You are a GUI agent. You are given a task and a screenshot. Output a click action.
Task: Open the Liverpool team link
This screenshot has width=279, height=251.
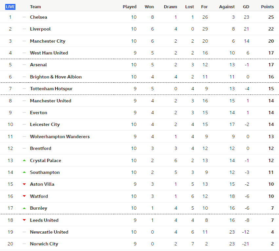point(40,29)
